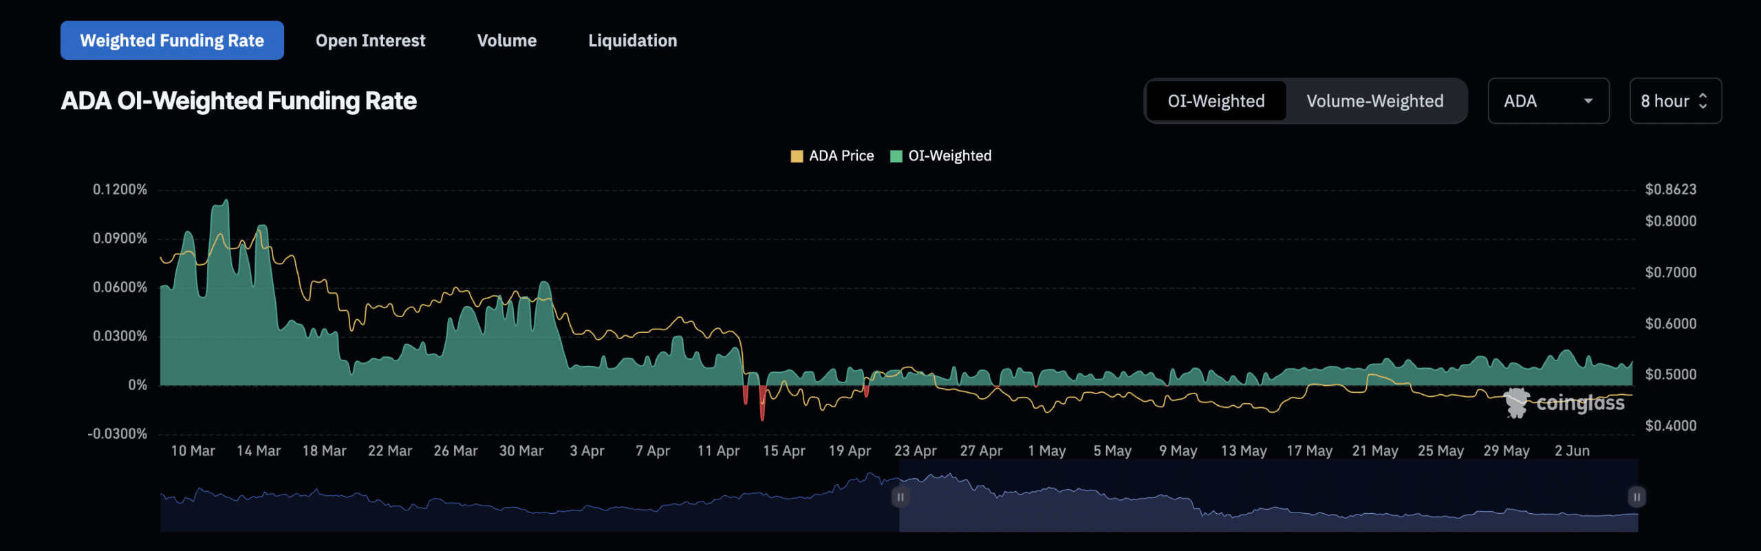
Task: Click the highlighted range in the overview navigator
Action: point(1268,497)
